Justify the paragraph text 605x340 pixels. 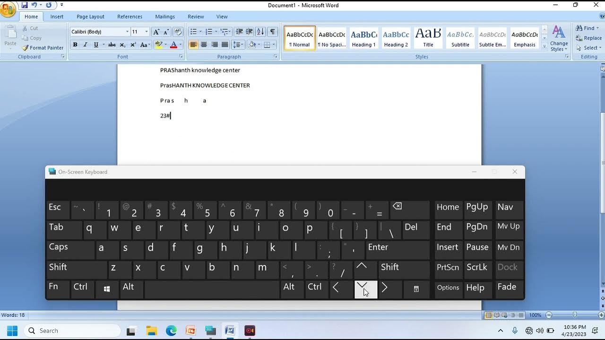[225, 45]
